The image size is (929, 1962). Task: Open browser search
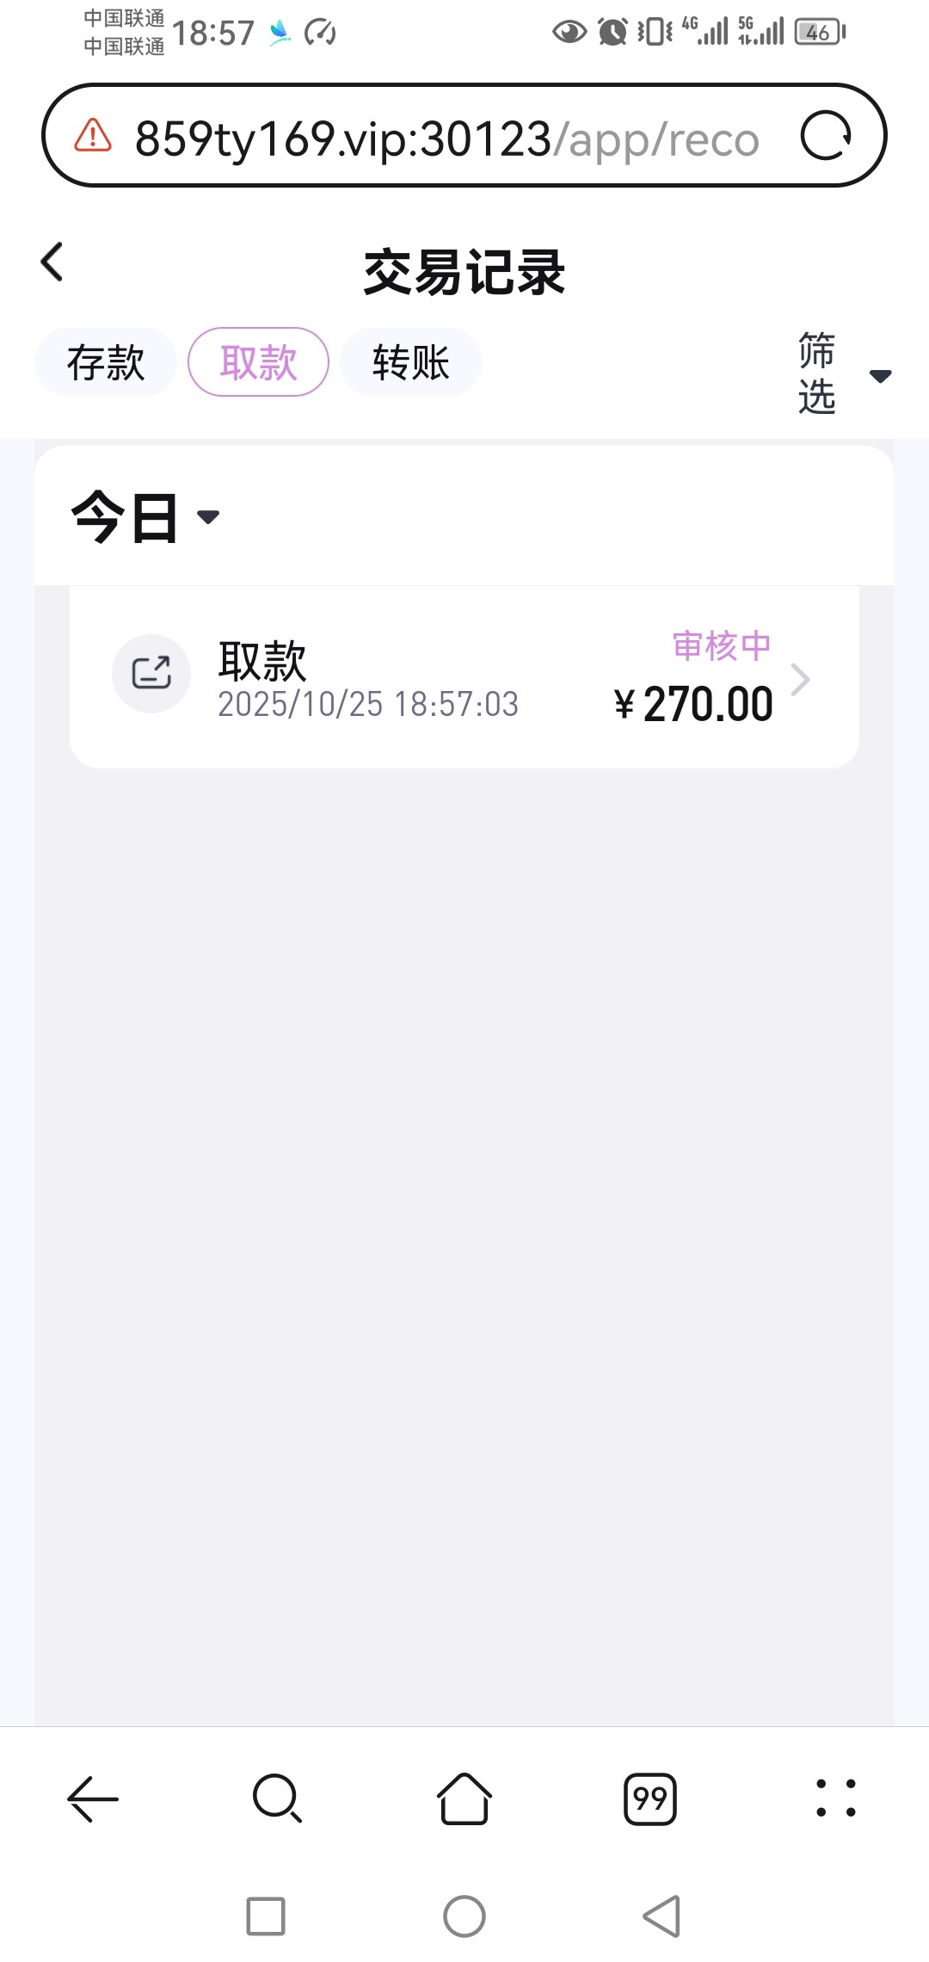point(277,1798)
